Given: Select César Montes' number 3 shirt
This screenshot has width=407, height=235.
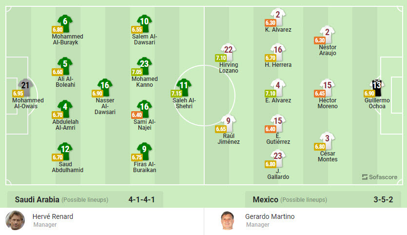Looking at the screenshot, I should click(x=328, y=140).
